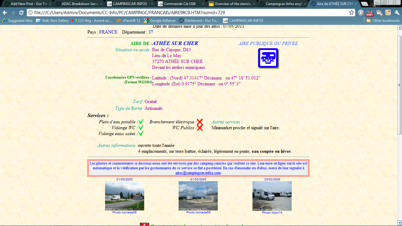Click the aires@campingcar-infos.com email link
402x226 pixels.
coord(198,173)
